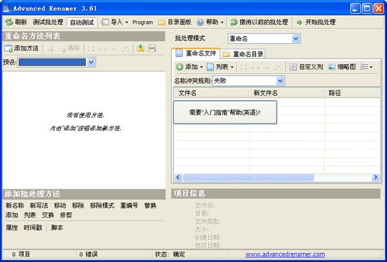Add the 属性 method

pyautogui.click(x=12, y=228)
